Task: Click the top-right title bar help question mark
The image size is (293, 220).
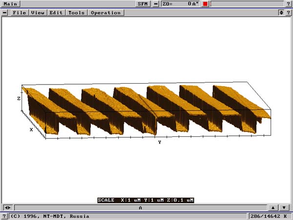Action: click(289, 4)
